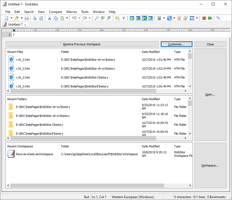Open the File menu
The height and width of the screenshot is (200, 232).
click(8, 12)
